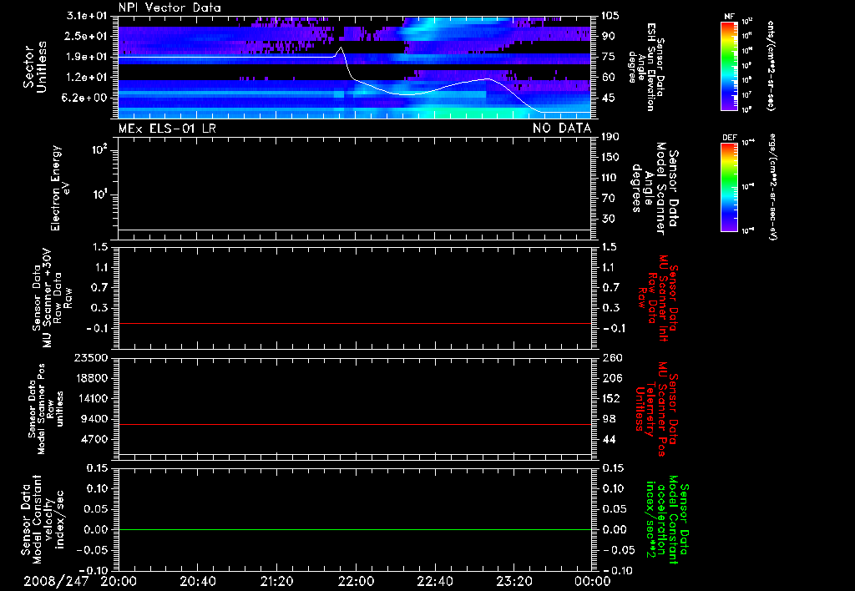Click the "Electron Energy eV" axis label
This screenshot has width=855, height=591.
(x=60, y=188)
